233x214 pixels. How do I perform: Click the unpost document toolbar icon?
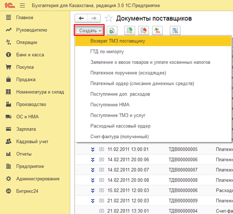[x=143, y=31]
